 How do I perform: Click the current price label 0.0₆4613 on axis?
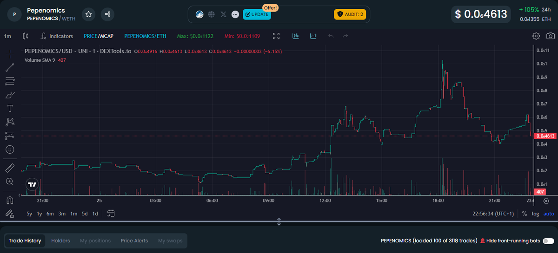tap(546, 136)
